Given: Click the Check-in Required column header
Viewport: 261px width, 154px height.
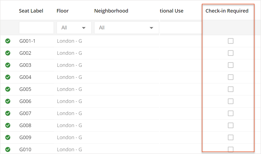Looking at the screenshot, I should [227, 11].
